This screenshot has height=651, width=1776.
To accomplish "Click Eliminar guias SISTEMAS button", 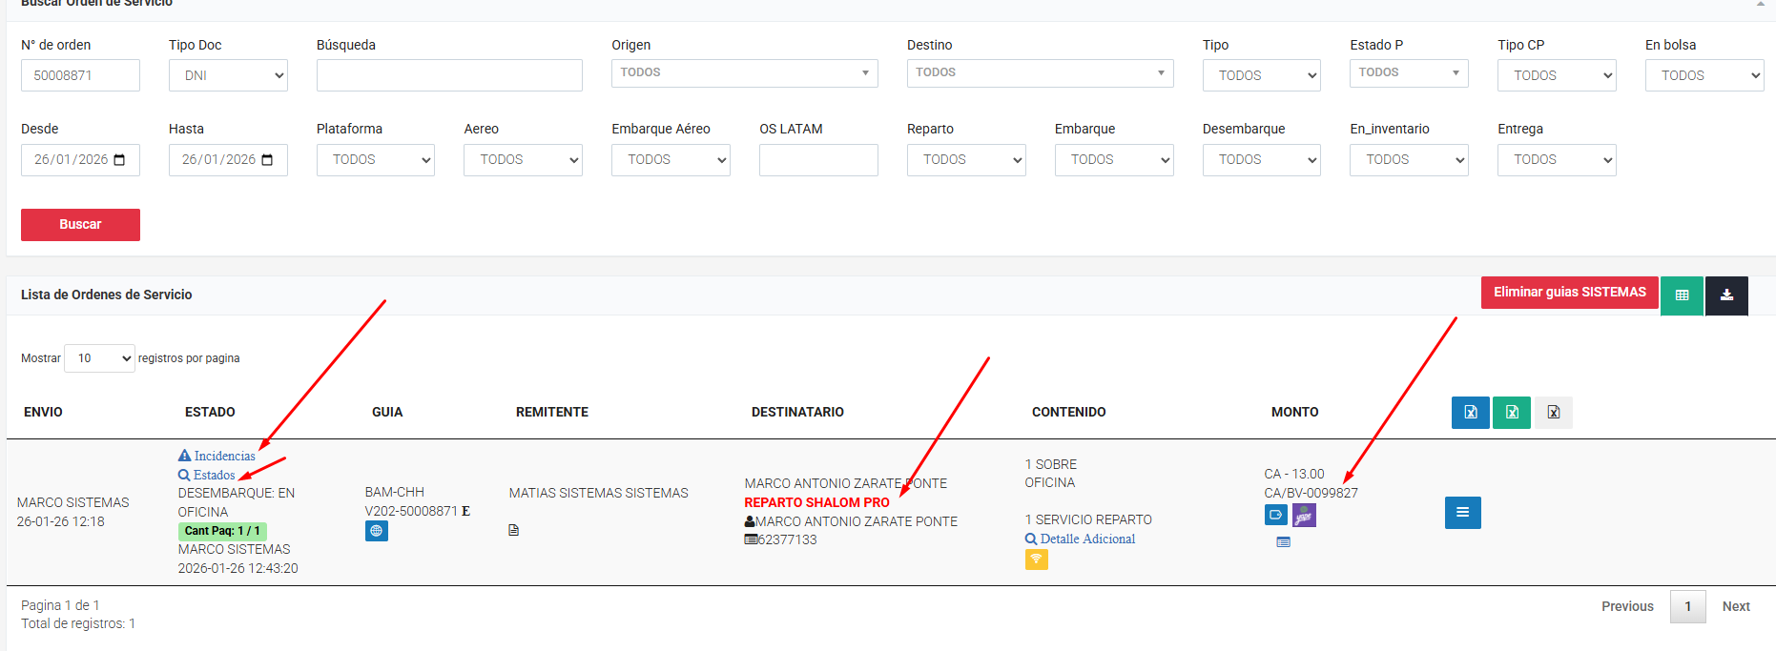I will (x=1569, y=293).
